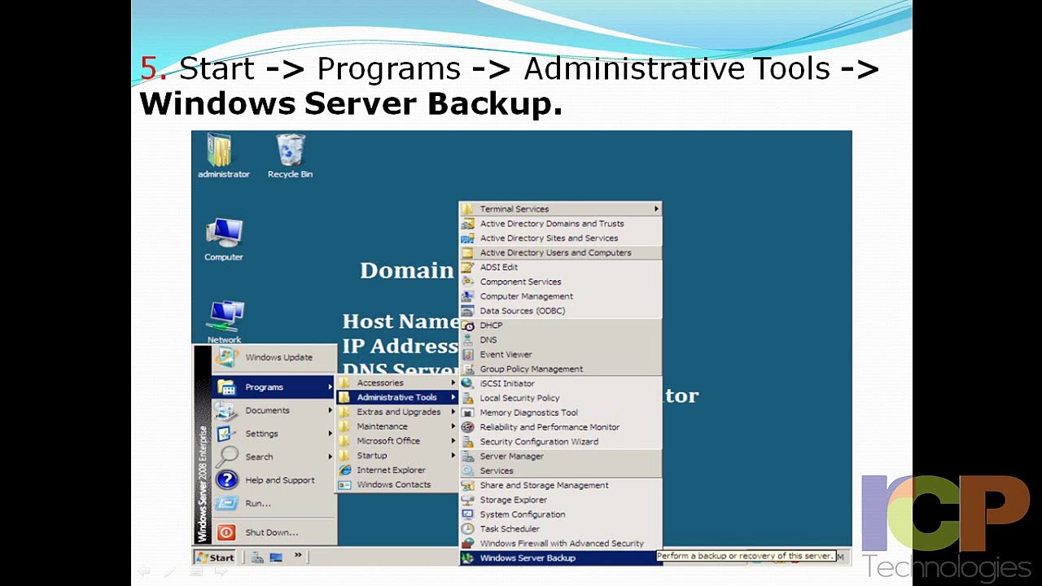The height and width of the screenshot is (586, 1042).
Task: Expand the Extras and Upgrades submenu arrow
Action: (453, 412)
